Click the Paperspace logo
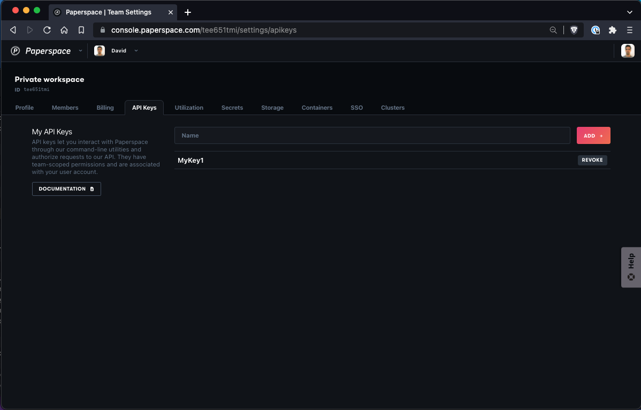Viewport: 641px width, 410px height. 41,51
